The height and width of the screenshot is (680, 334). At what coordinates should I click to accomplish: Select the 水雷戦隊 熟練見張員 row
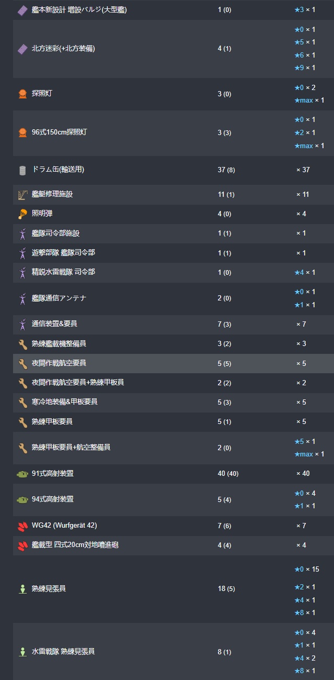(173, 652)
